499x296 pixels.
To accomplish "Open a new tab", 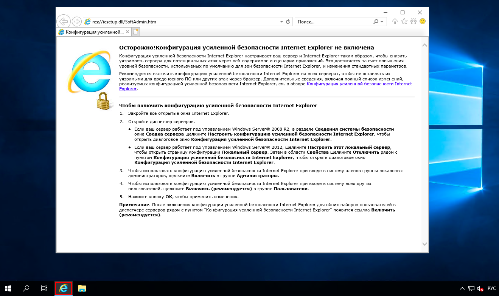I will click(136, 32).
